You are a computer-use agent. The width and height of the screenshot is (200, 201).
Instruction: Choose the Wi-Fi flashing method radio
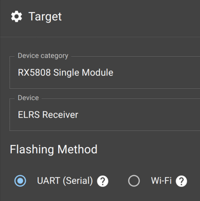[x=134, y=181]
